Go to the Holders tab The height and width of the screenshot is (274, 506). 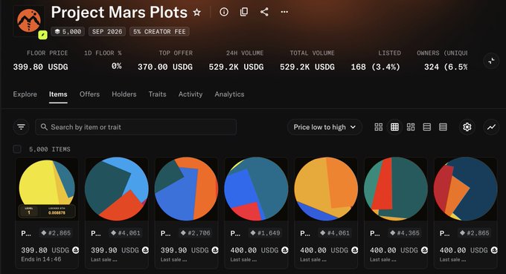tap(124, 94)
